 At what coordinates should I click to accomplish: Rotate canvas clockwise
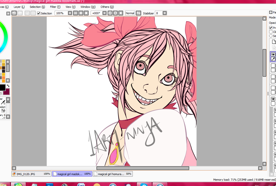click(115, 13)
